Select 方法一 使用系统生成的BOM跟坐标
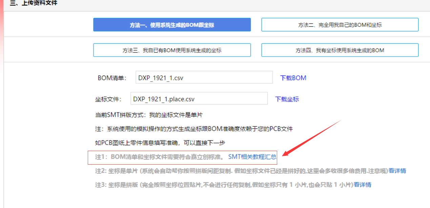430x208 pixels. click(172, 25)
